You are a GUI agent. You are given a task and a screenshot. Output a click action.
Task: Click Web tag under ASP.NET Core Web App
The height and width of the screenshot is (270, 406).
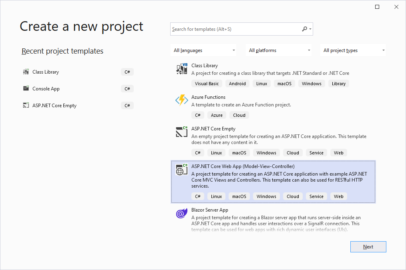pos(339,196)
